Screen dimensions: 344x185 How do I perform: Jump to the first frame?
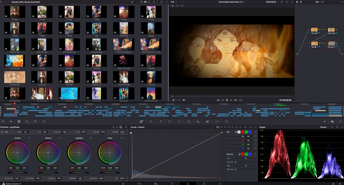[218, 100]
